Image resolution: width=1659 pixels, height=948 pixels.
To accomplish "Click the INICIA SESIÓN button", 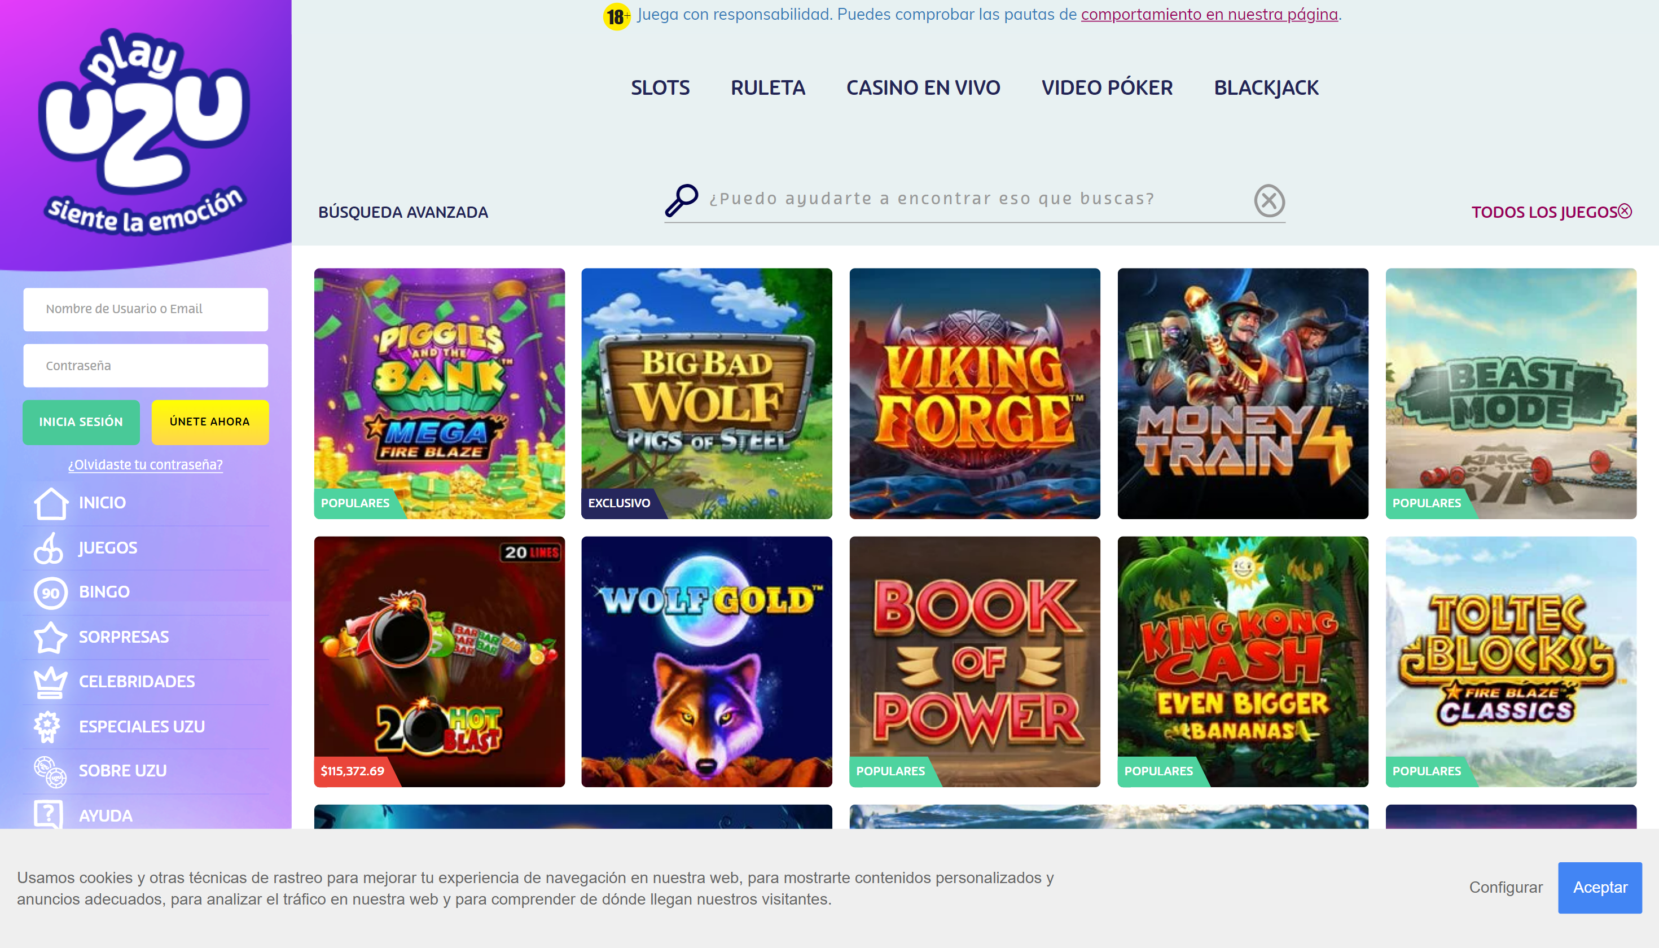I will [x=81, y=422].
